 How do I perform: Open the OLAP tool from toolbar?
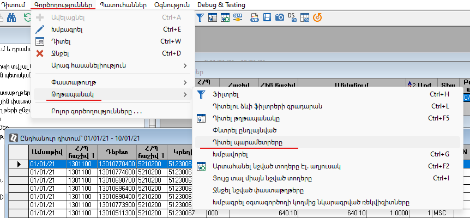[x=238, y=17]
